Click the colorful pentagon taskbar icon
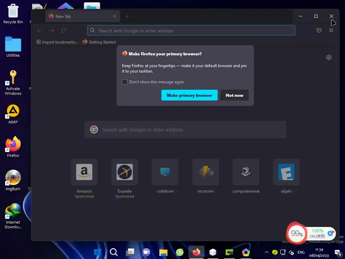Image resolution: width=345 pixels, height=259 pixels. [x=246, y=252]
